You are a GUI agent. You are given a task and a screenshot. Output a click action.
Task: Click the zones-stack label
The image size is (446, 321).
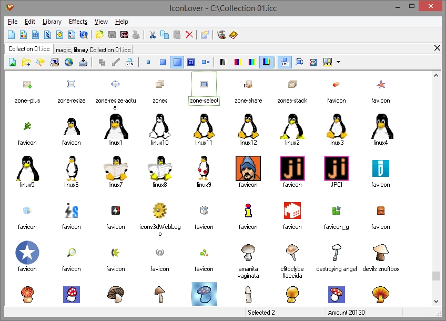click(292, 101)
